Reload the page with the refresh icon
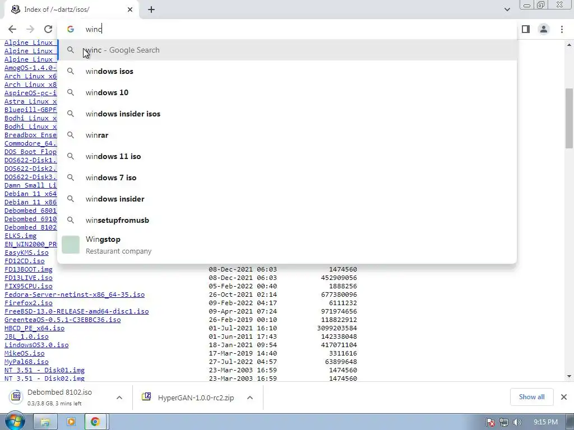The width and height of the screenshot is (574, 430). tap(48, 29)
